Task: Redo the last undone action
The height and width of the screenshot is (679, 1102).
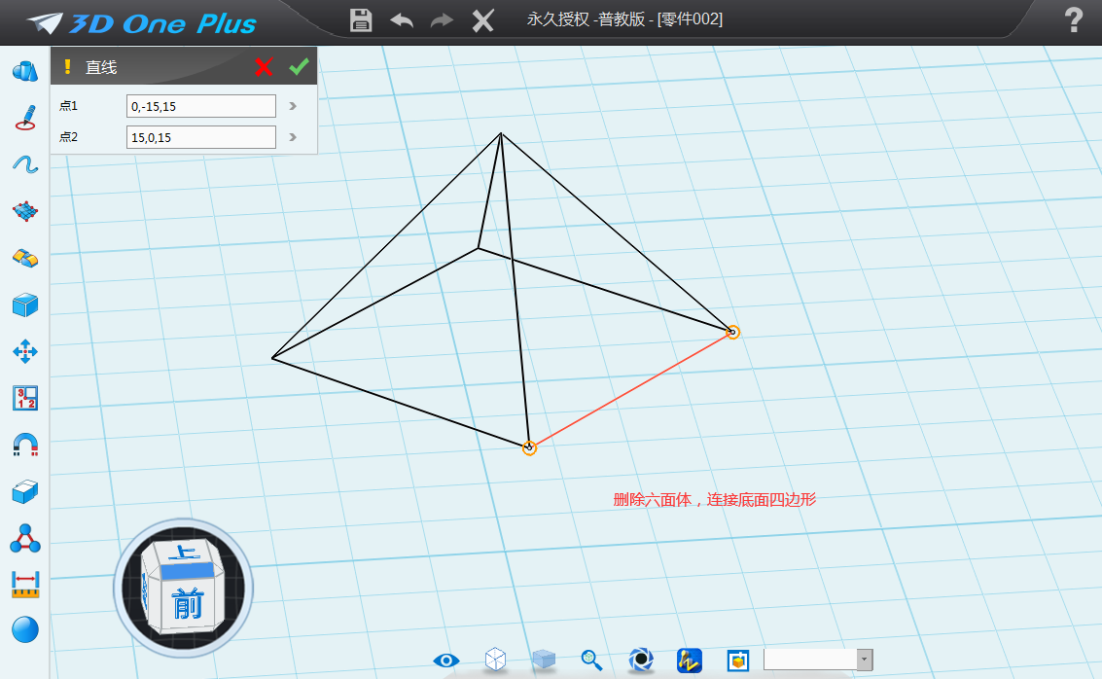Action: [442, 20]
